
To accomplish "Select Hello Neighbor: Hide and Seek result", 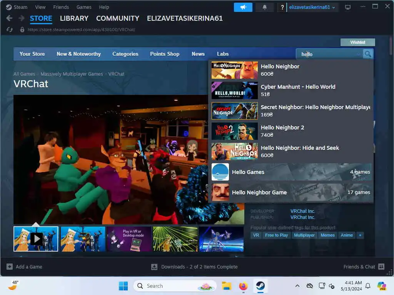I will click(291, 151).
